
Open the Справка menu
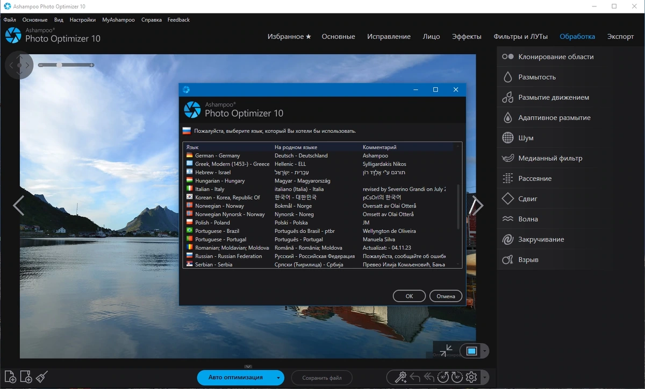pos(152,20)
